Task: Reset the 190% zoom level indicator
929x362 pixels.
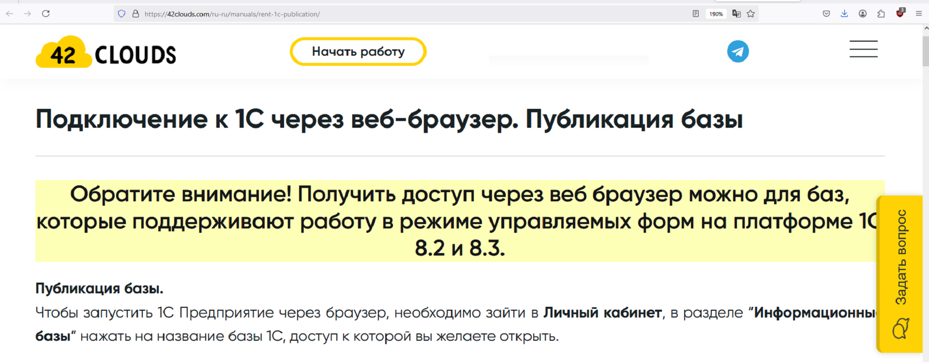Action: [716, 14]
